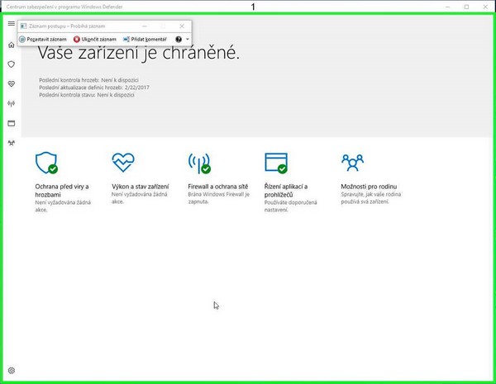Open virus protection shield sidebar icon
Screen dimensions: 496x384
[x=12, y=64]
